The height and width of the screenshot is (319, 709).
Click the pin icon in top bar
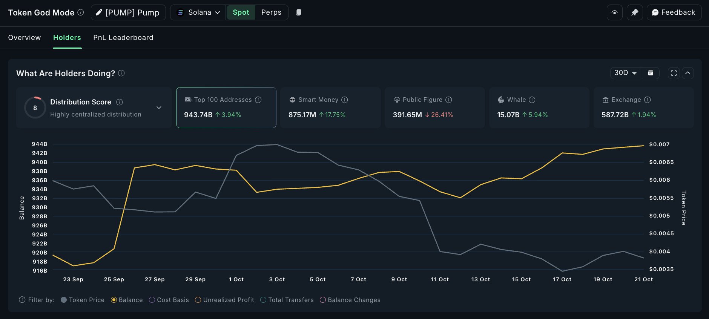(x=635, y=12)
